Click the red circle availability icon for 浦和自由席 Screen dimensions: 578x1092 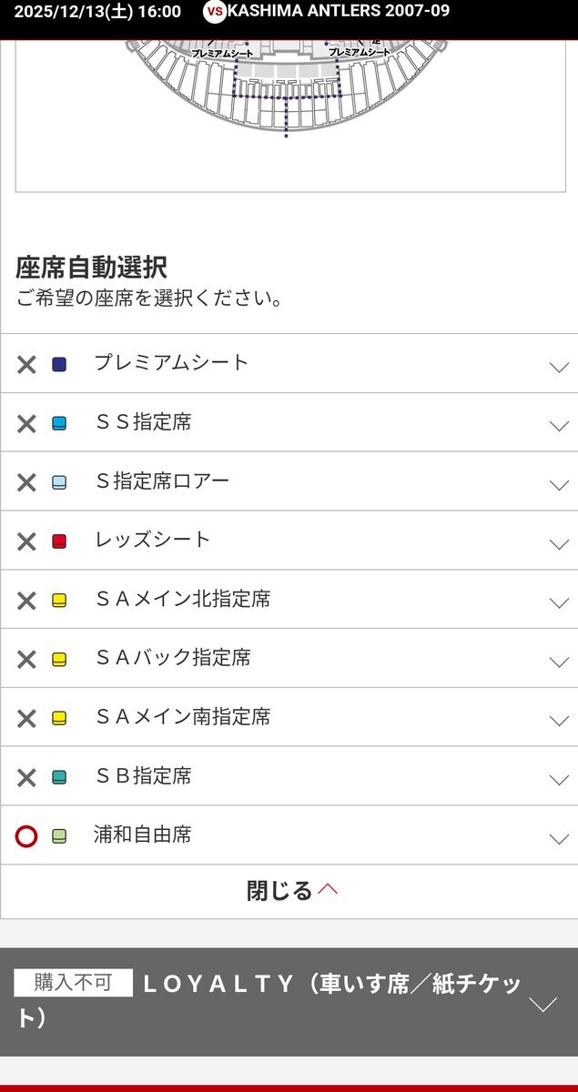pyautogui.click(x=26, y=835)
